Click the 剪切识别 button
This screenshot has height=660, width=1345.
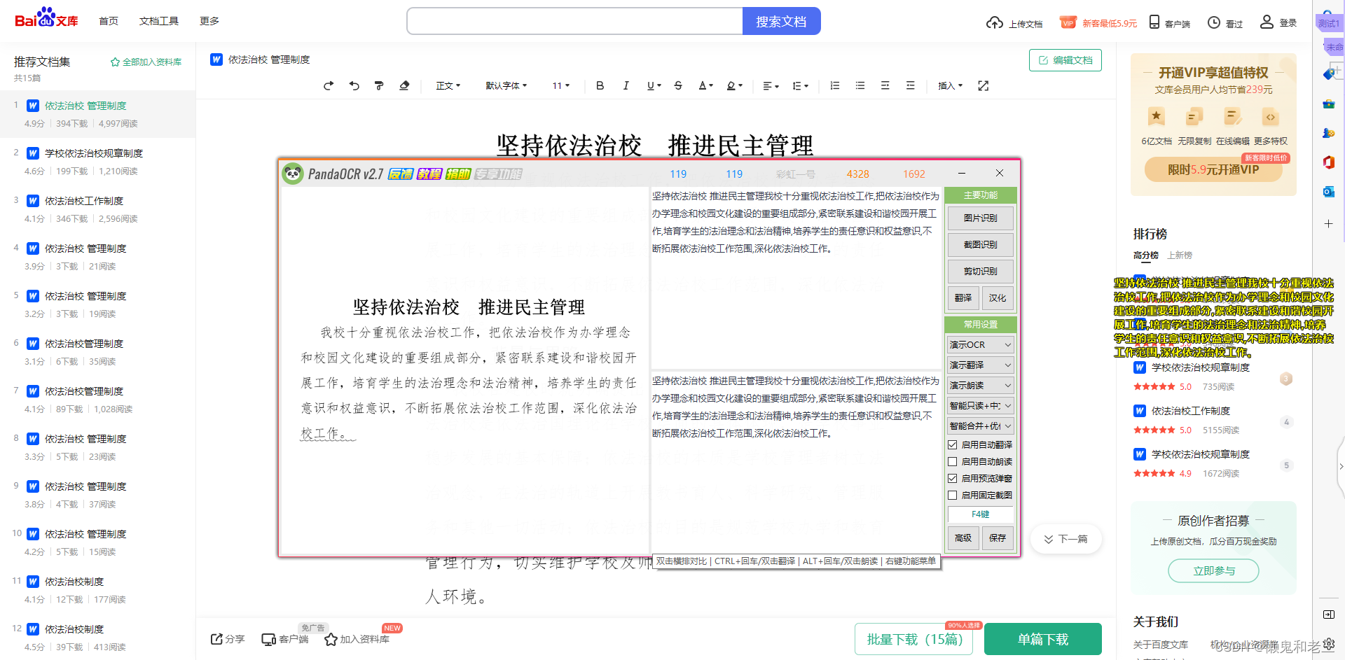point(981,271)
